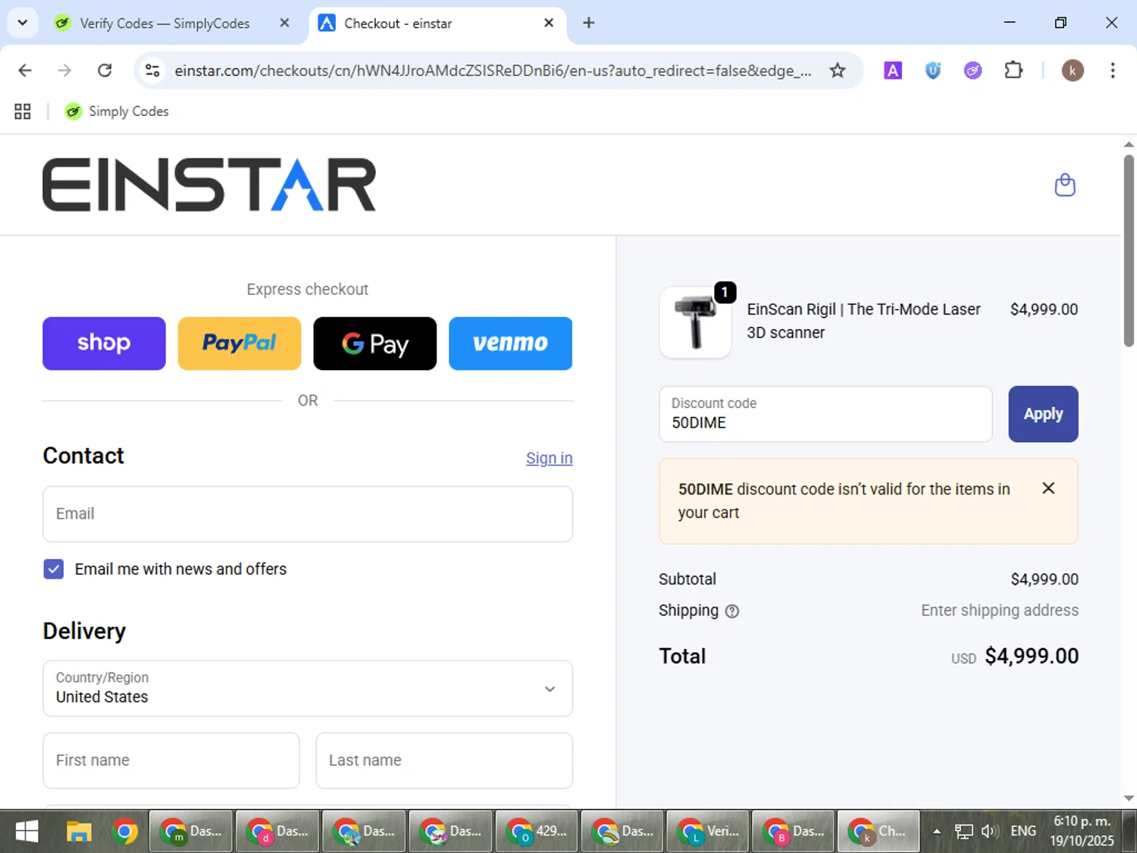The image size is (1137, 853).
Task: Pay with Google Pay
Action: 375,343
